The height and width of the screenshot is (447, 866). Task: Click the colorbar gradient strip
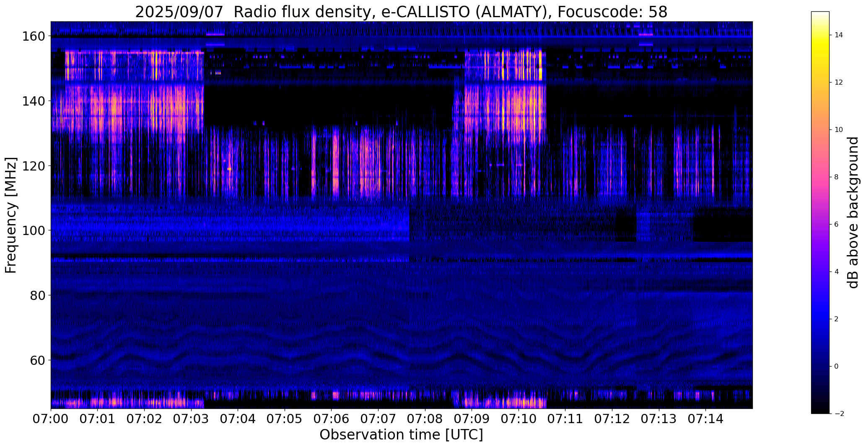(x=820, y=212)
